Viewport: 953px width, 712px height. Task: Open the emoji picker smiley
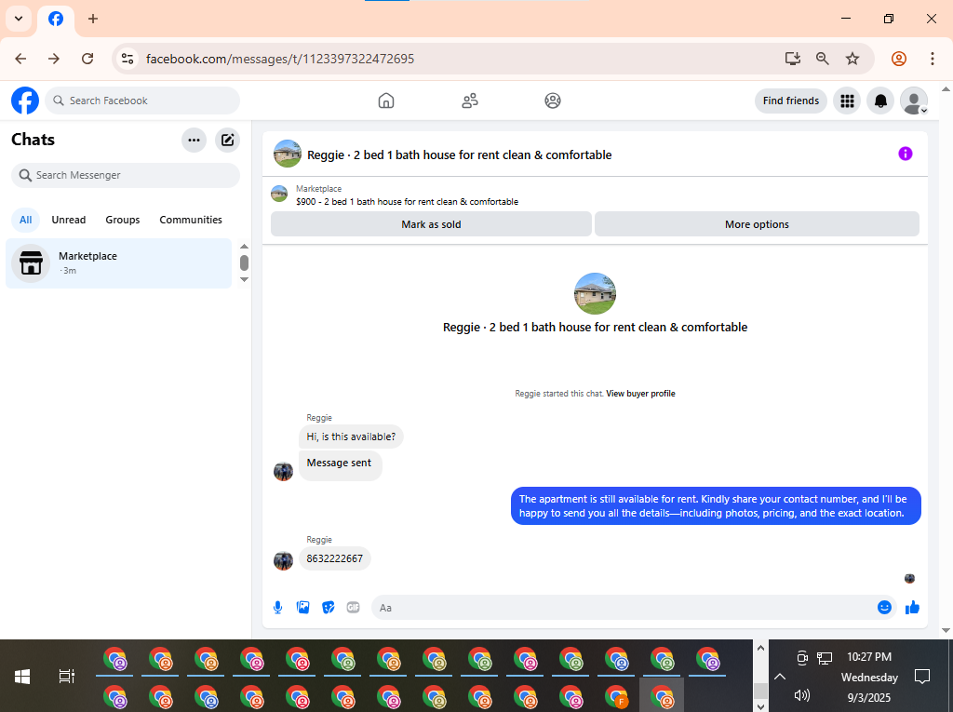pyautogui.click(x=884, y=608)
